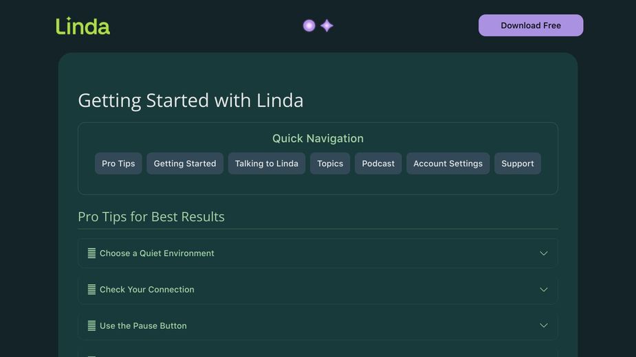
Task: Select Getting Started in Quick Navigation
Action: coord(185,163)
